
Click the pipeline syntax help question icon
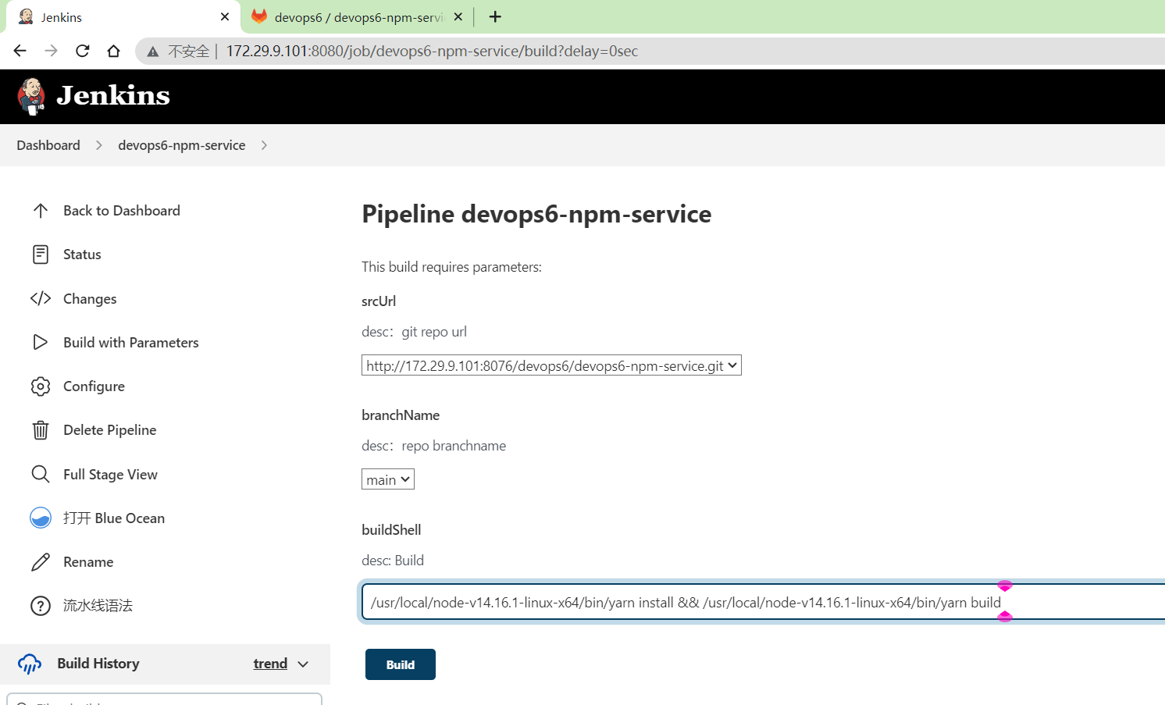(41, 606)
